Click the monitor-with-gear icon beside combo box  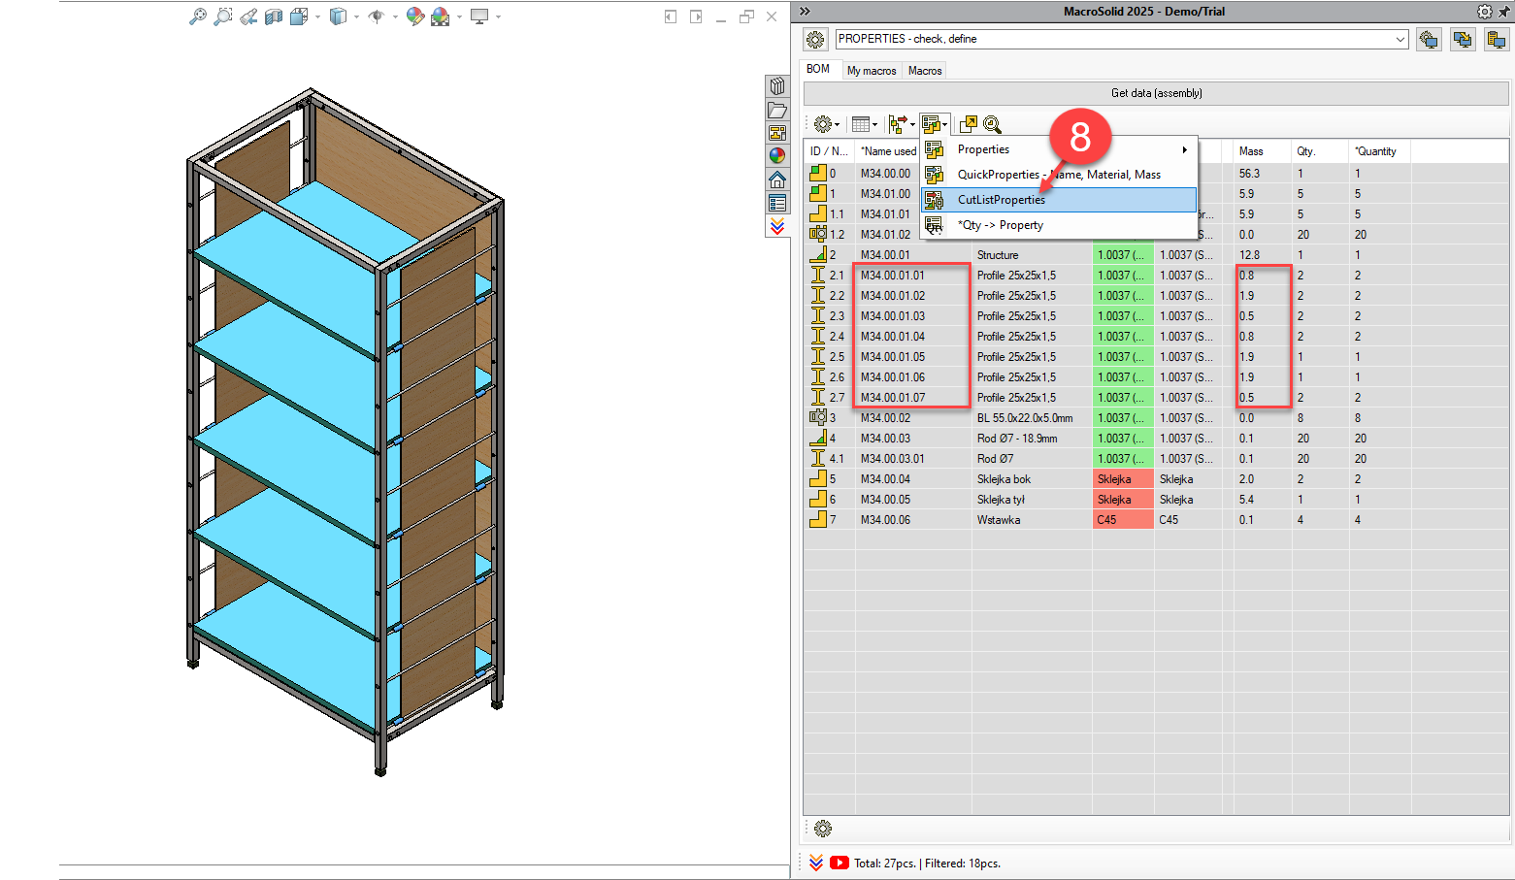coord(1429,40)
